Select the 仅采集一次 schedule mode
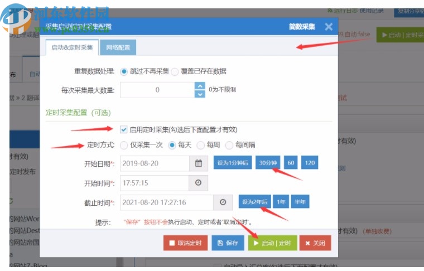This screenshot has width=424, height=271. tap(124, 146)
